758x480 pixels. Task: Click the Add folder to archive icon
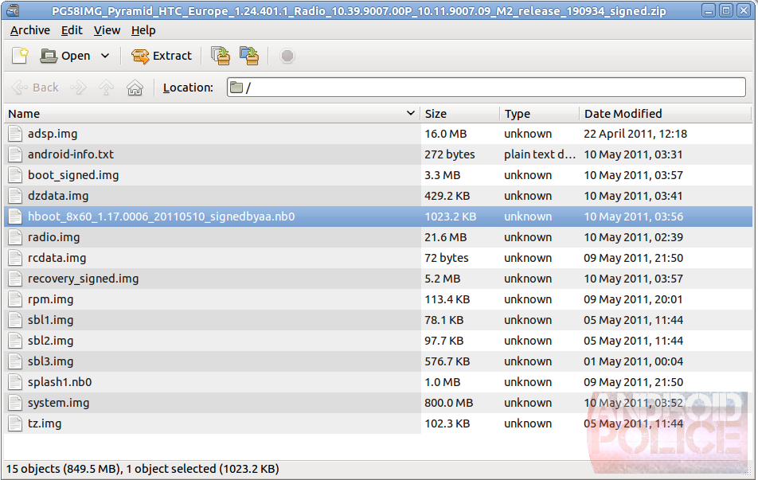tap(249, 56)
